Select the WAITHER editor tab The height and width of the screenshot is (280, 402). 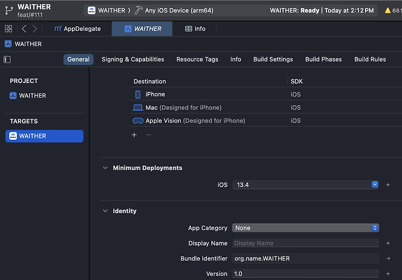click(142, 29)
